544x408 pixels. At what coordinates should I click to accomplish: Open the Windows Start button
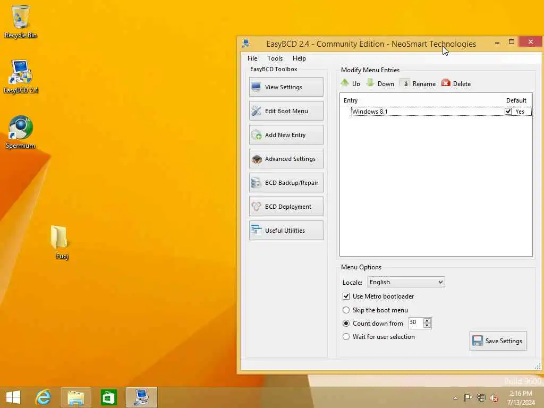(13, 397)
